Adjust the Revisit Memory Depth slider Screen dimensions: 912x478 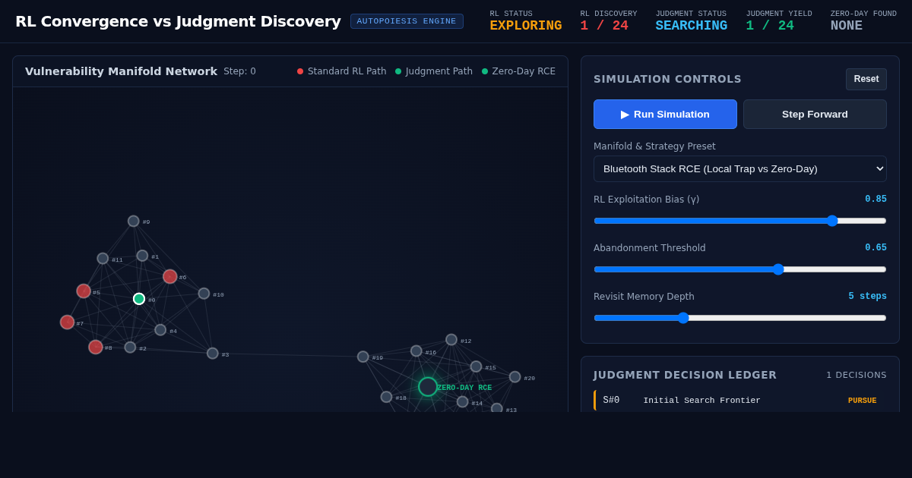(740, 318)
